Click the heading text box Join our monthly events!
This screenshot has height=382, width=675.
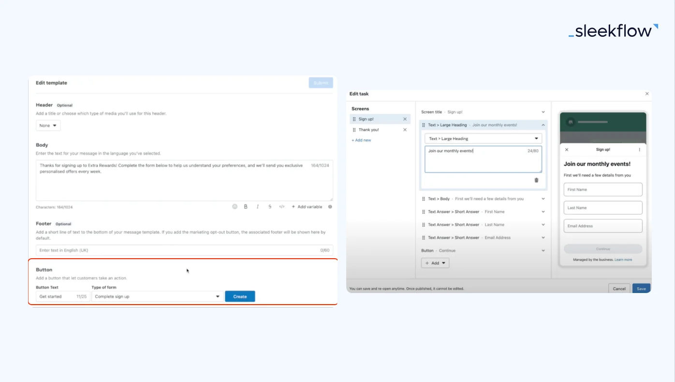coord(484,159)
